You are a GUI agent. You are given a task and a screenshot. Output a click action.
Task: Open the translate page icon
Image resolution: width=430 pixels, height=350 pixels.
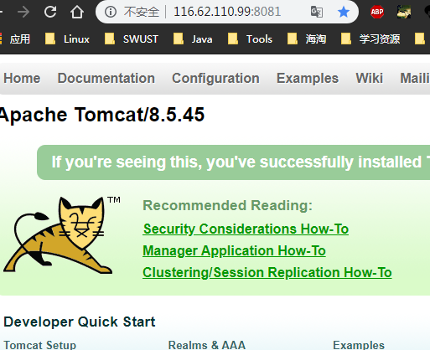317,12
